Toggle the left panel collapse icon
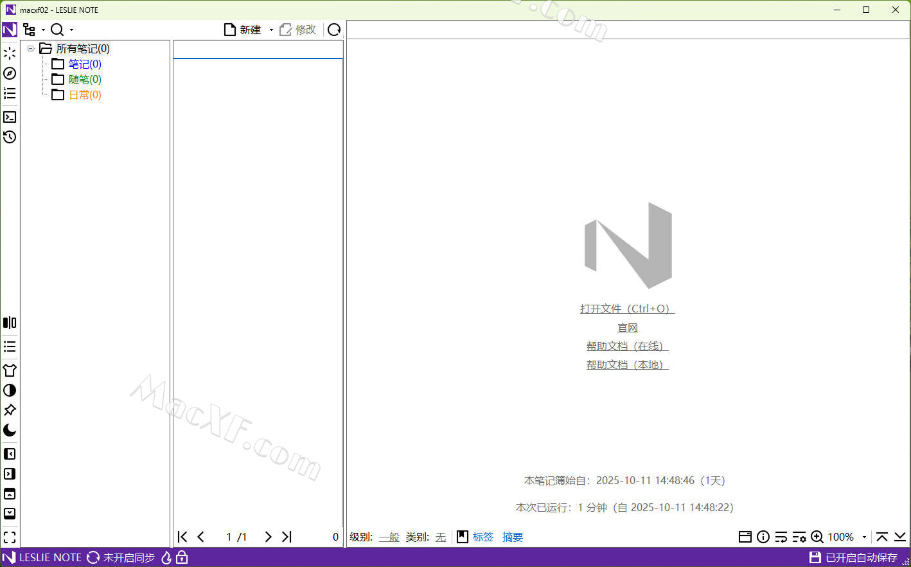The height and width of the screenshot is (567, 911). coord(10,454)
